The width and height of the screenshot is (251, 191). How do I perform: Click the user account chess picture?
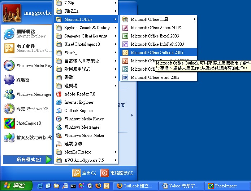tap(12, 13)
